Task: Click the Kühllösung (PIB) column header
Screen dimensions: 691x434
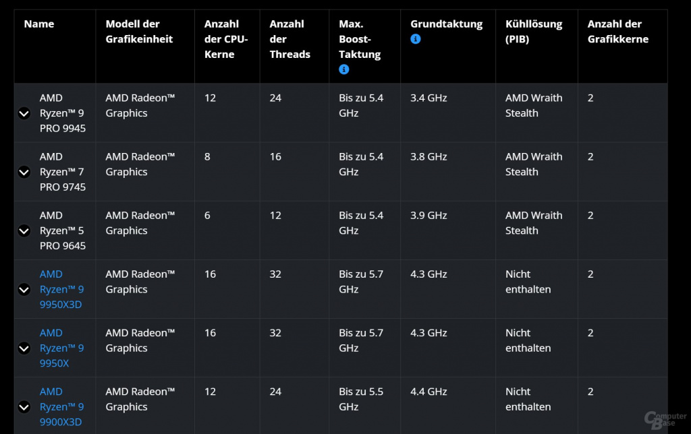Action: pos(533,32)
